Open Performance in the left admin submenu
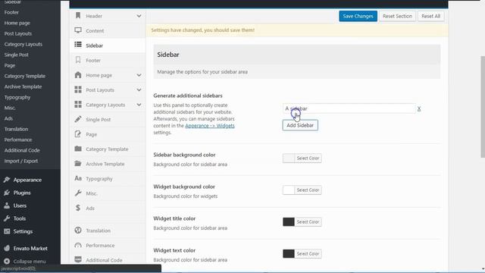Image resolution: width=485 pixels, height=273 pixels. click(x=18, y=140)
